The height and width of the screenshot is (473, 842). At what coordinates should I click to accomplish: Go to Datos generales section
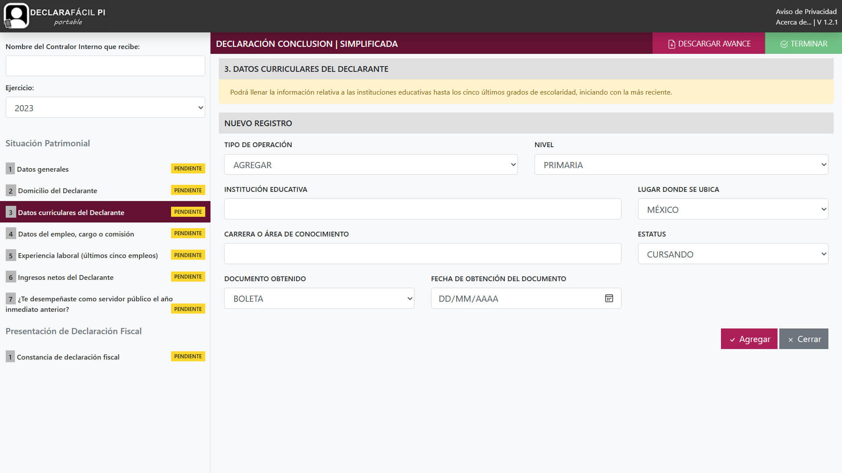[105, 169]
